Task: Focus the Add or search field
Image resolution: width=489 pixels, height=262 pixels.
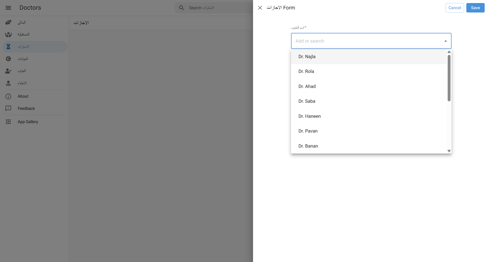Action: point(367,41)
